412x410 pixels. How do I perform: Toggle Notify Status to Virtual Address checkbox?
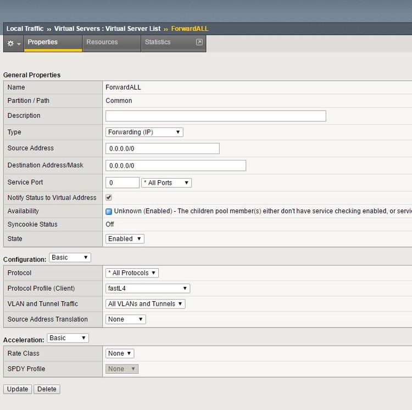coord(109,197)
